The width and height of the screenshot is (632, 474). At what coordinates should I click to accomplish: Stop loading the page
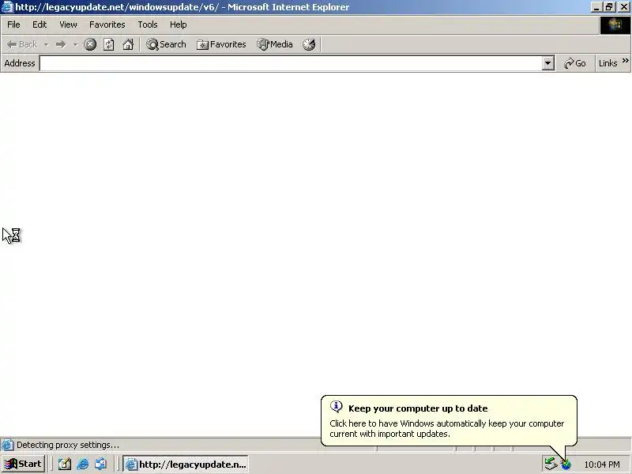click(x=90, y=44)
